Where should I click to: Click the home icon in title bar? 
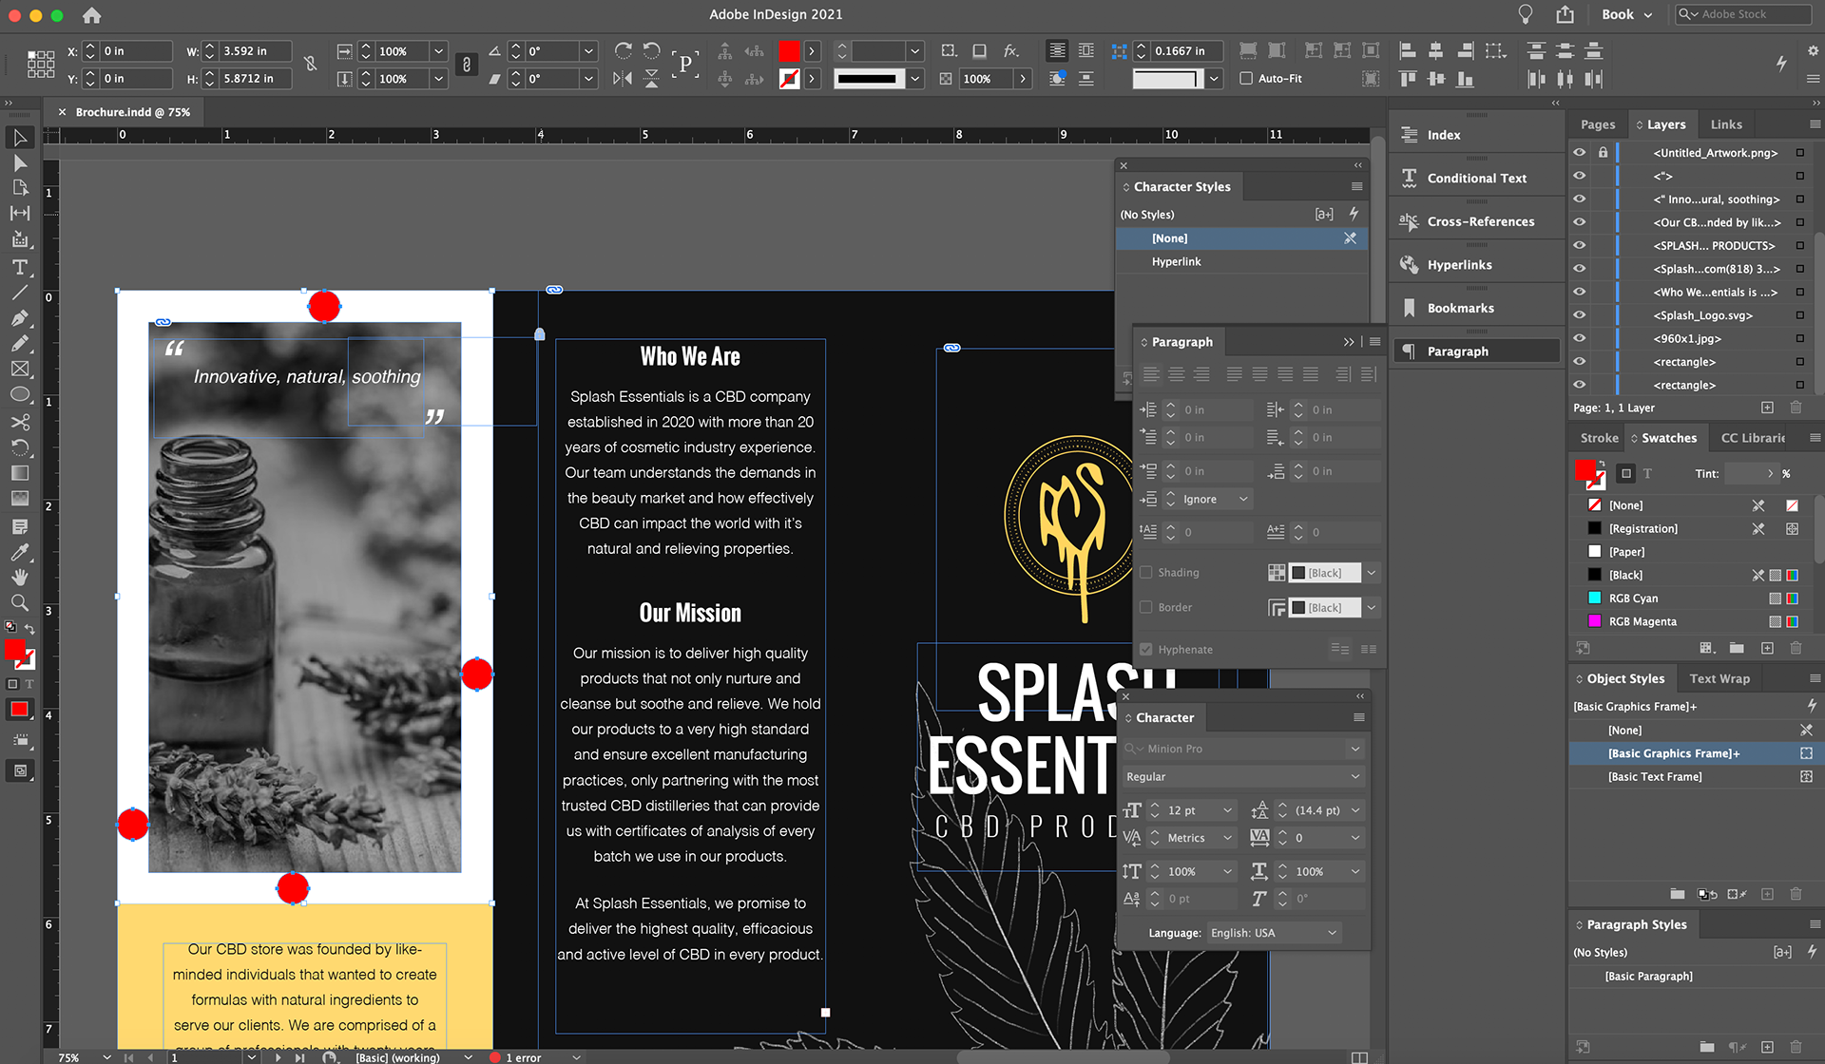91,15
